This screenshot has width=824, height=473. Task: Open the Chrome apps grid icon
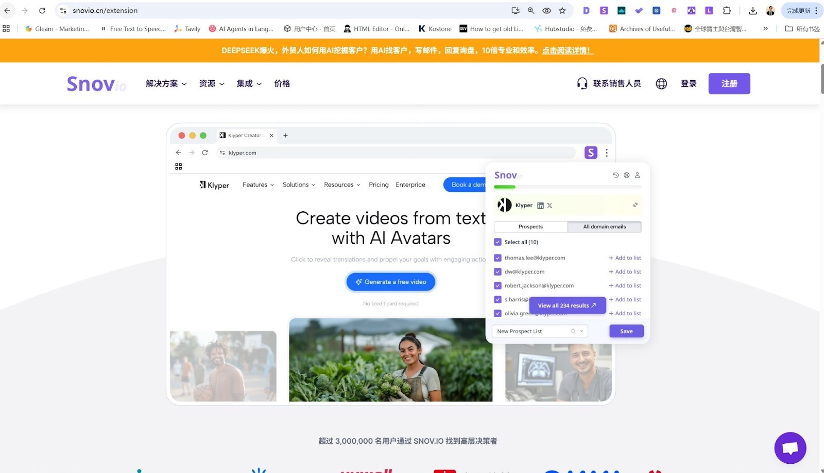pos(6,29)
